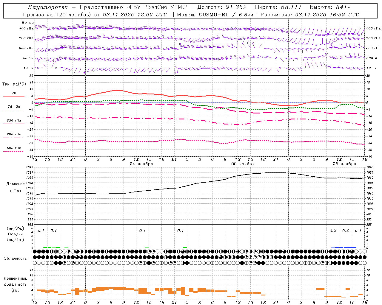This screenshot has width=382, height=305.
Task: Click the "Долгота: 91.369" header field
Action: click(x=222, y=7)
